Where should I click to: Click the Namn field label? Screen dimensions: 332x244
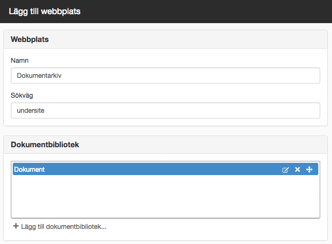pos(19,60)
